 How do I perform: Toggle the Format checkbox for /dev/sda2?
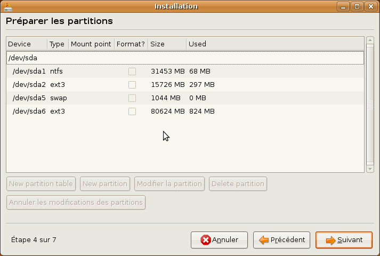(132, 85)
